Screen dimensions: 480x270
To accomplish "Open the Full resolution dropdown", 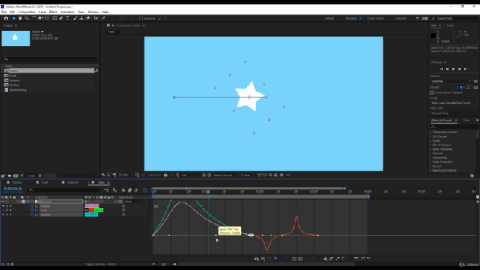I will [x=190, y=175].
